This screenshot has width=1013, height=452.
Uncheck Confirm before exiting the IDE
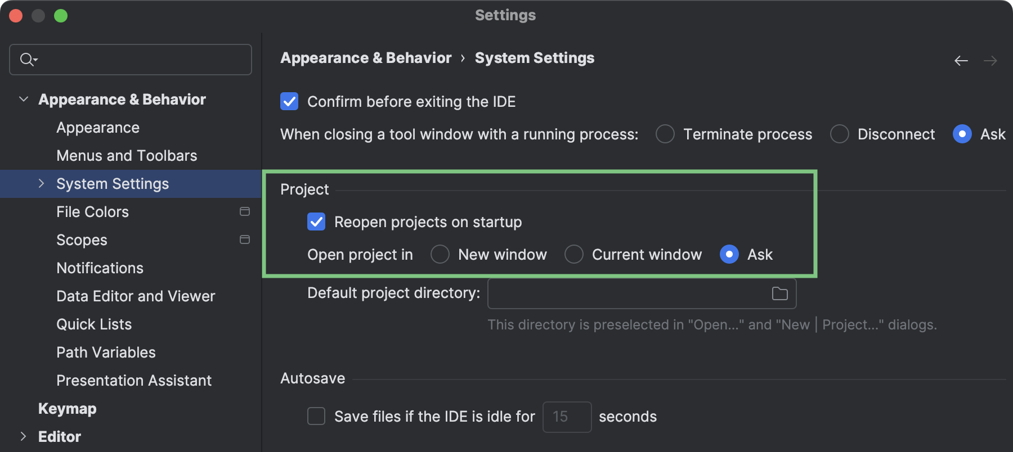(x=289, y=101)
